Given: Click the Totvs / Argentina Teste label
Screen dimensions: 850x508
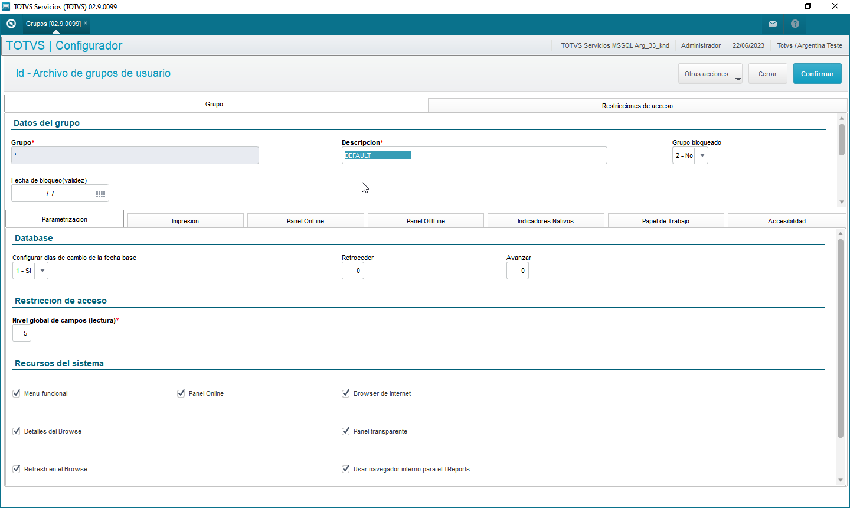Looking at the screenshot, I should [x=810, y=45].
